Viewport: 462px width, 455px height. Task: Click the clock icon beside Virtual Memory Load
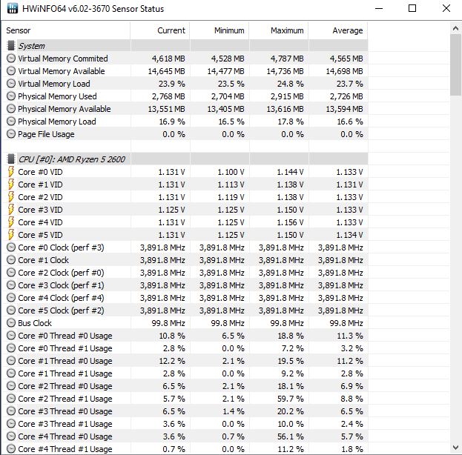pos(11,84)
